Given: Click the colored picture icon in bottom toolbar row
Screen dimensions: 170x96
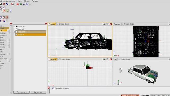Looking at the screenshot, I should coord(4,21).
